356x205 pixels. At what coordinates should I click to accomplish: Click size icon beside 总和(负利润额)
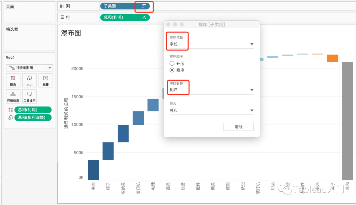click(x=11, y=118)
